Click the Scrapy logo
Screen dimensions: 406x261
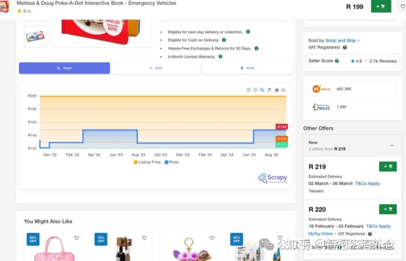(273, 178)
